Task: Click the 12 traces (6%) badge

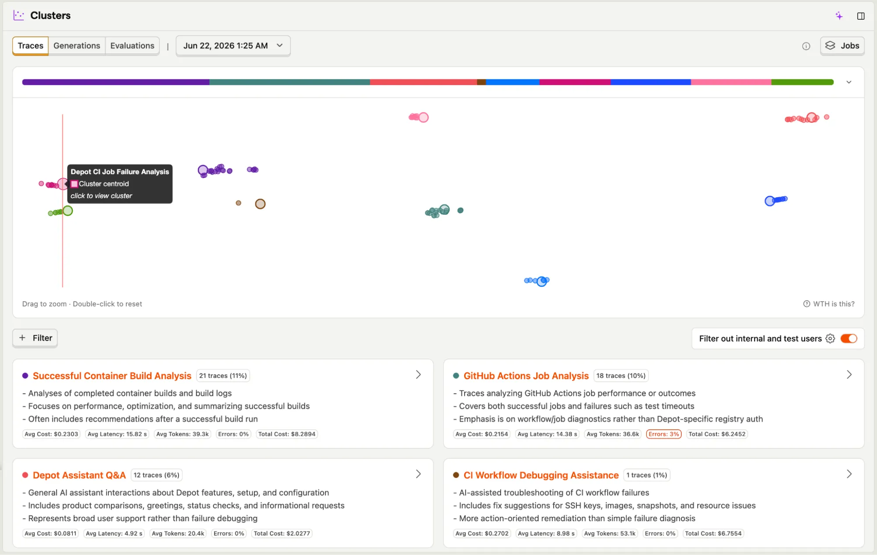Action: [156, 475]
